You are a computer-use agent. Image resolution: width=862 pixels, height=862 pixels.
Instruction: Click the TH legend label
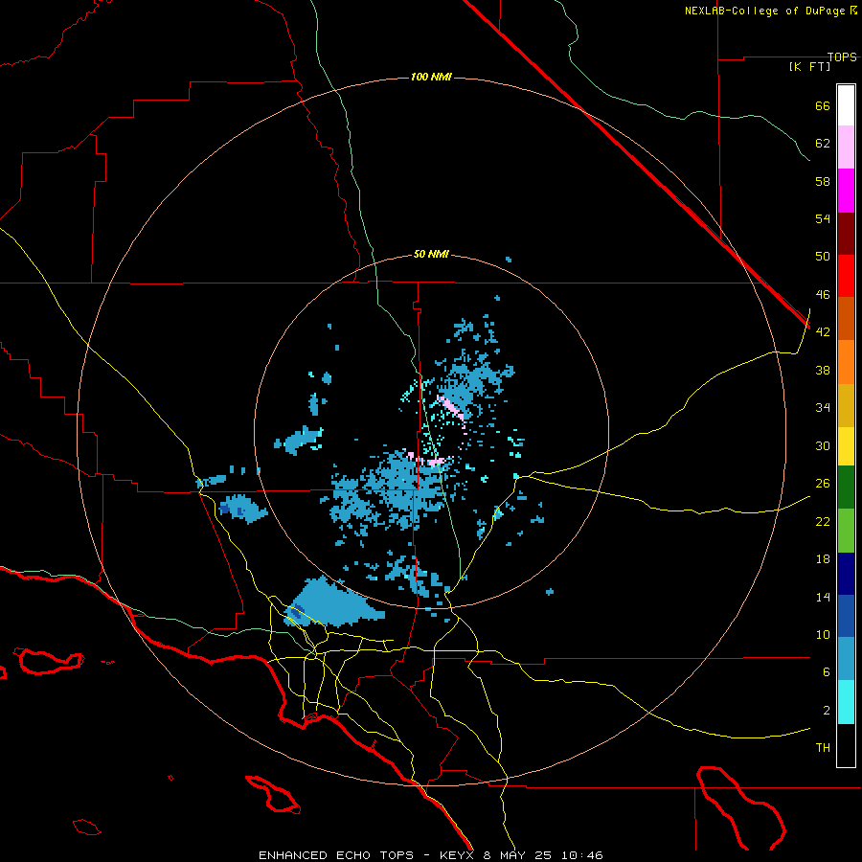[x=823, y=748]
